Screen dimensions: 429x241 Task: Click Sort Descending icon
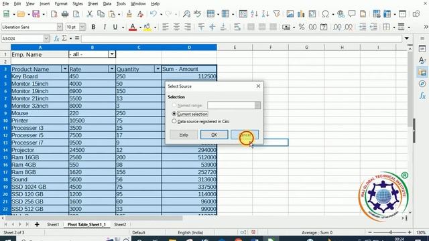click(265, 14)
